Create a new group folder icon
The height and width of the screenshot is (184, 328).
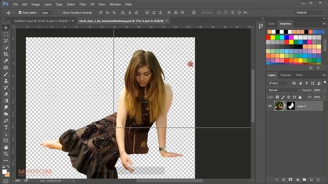(304, 179)
